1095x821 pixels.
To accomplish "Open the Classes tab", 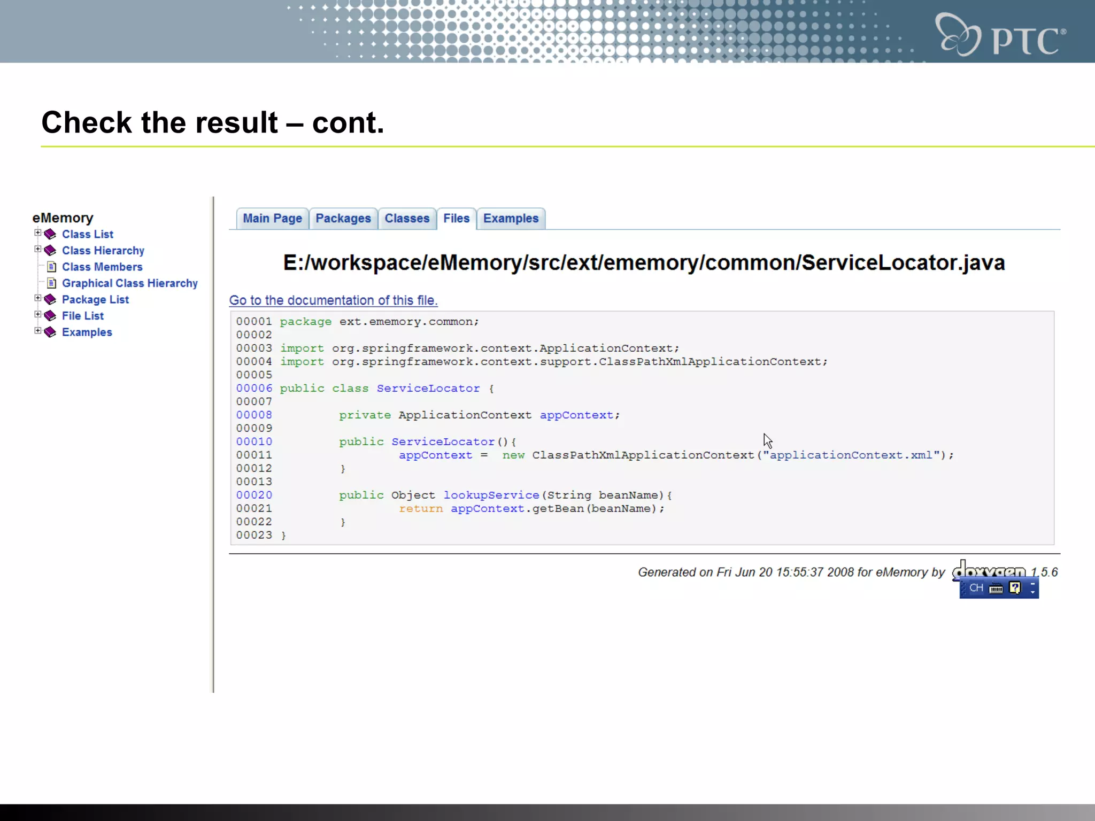I will pyautogui.click(x=407, y=219).
